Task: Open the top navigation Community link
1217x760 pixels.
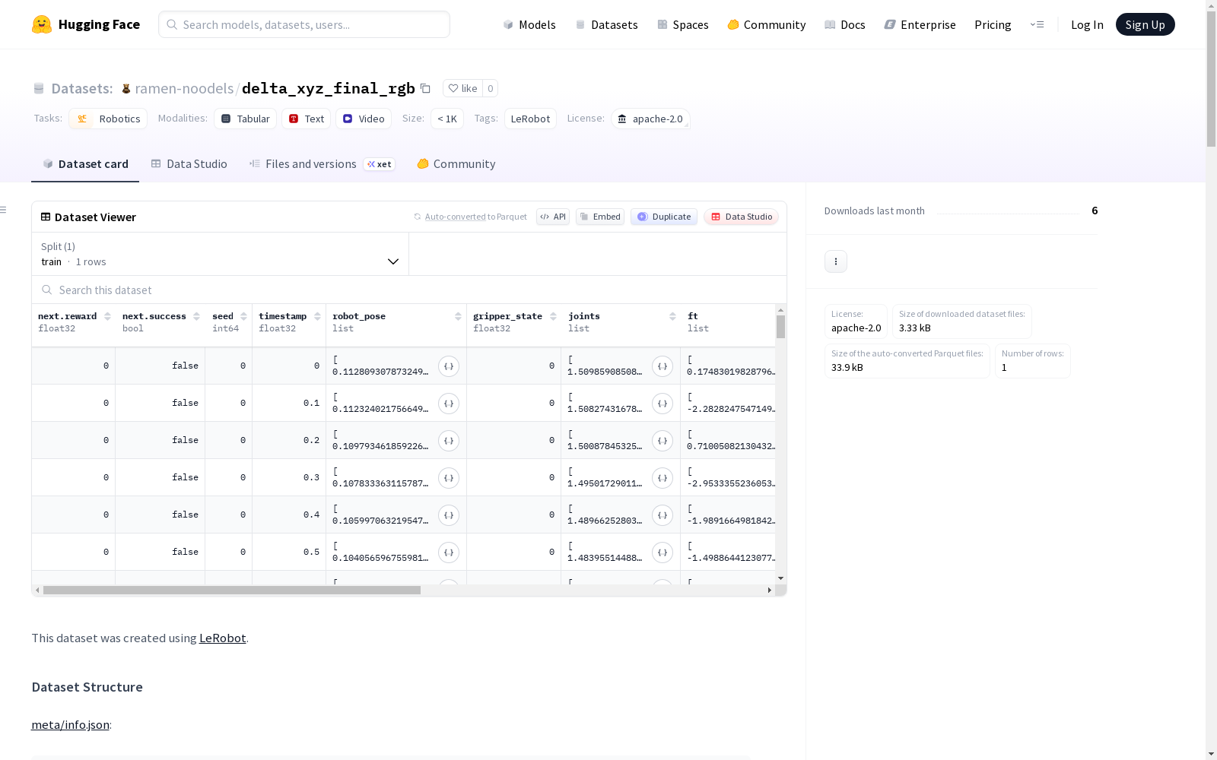Action: (x=767, y=24)
